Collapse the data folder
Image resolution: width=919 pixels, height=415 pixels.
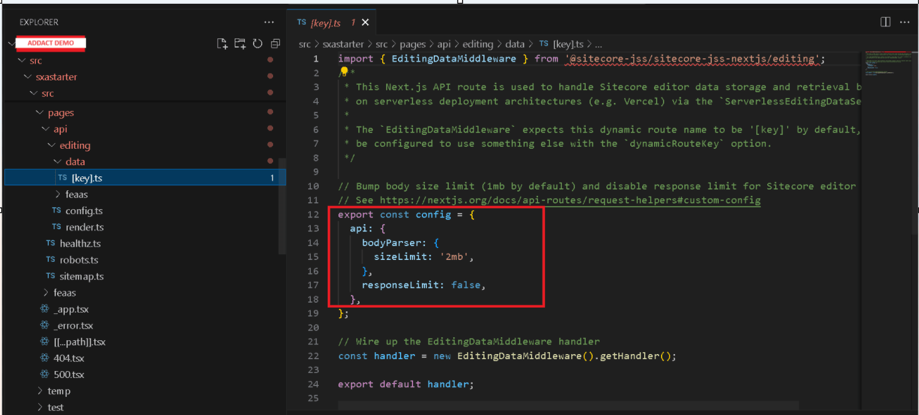pos(58,162)
